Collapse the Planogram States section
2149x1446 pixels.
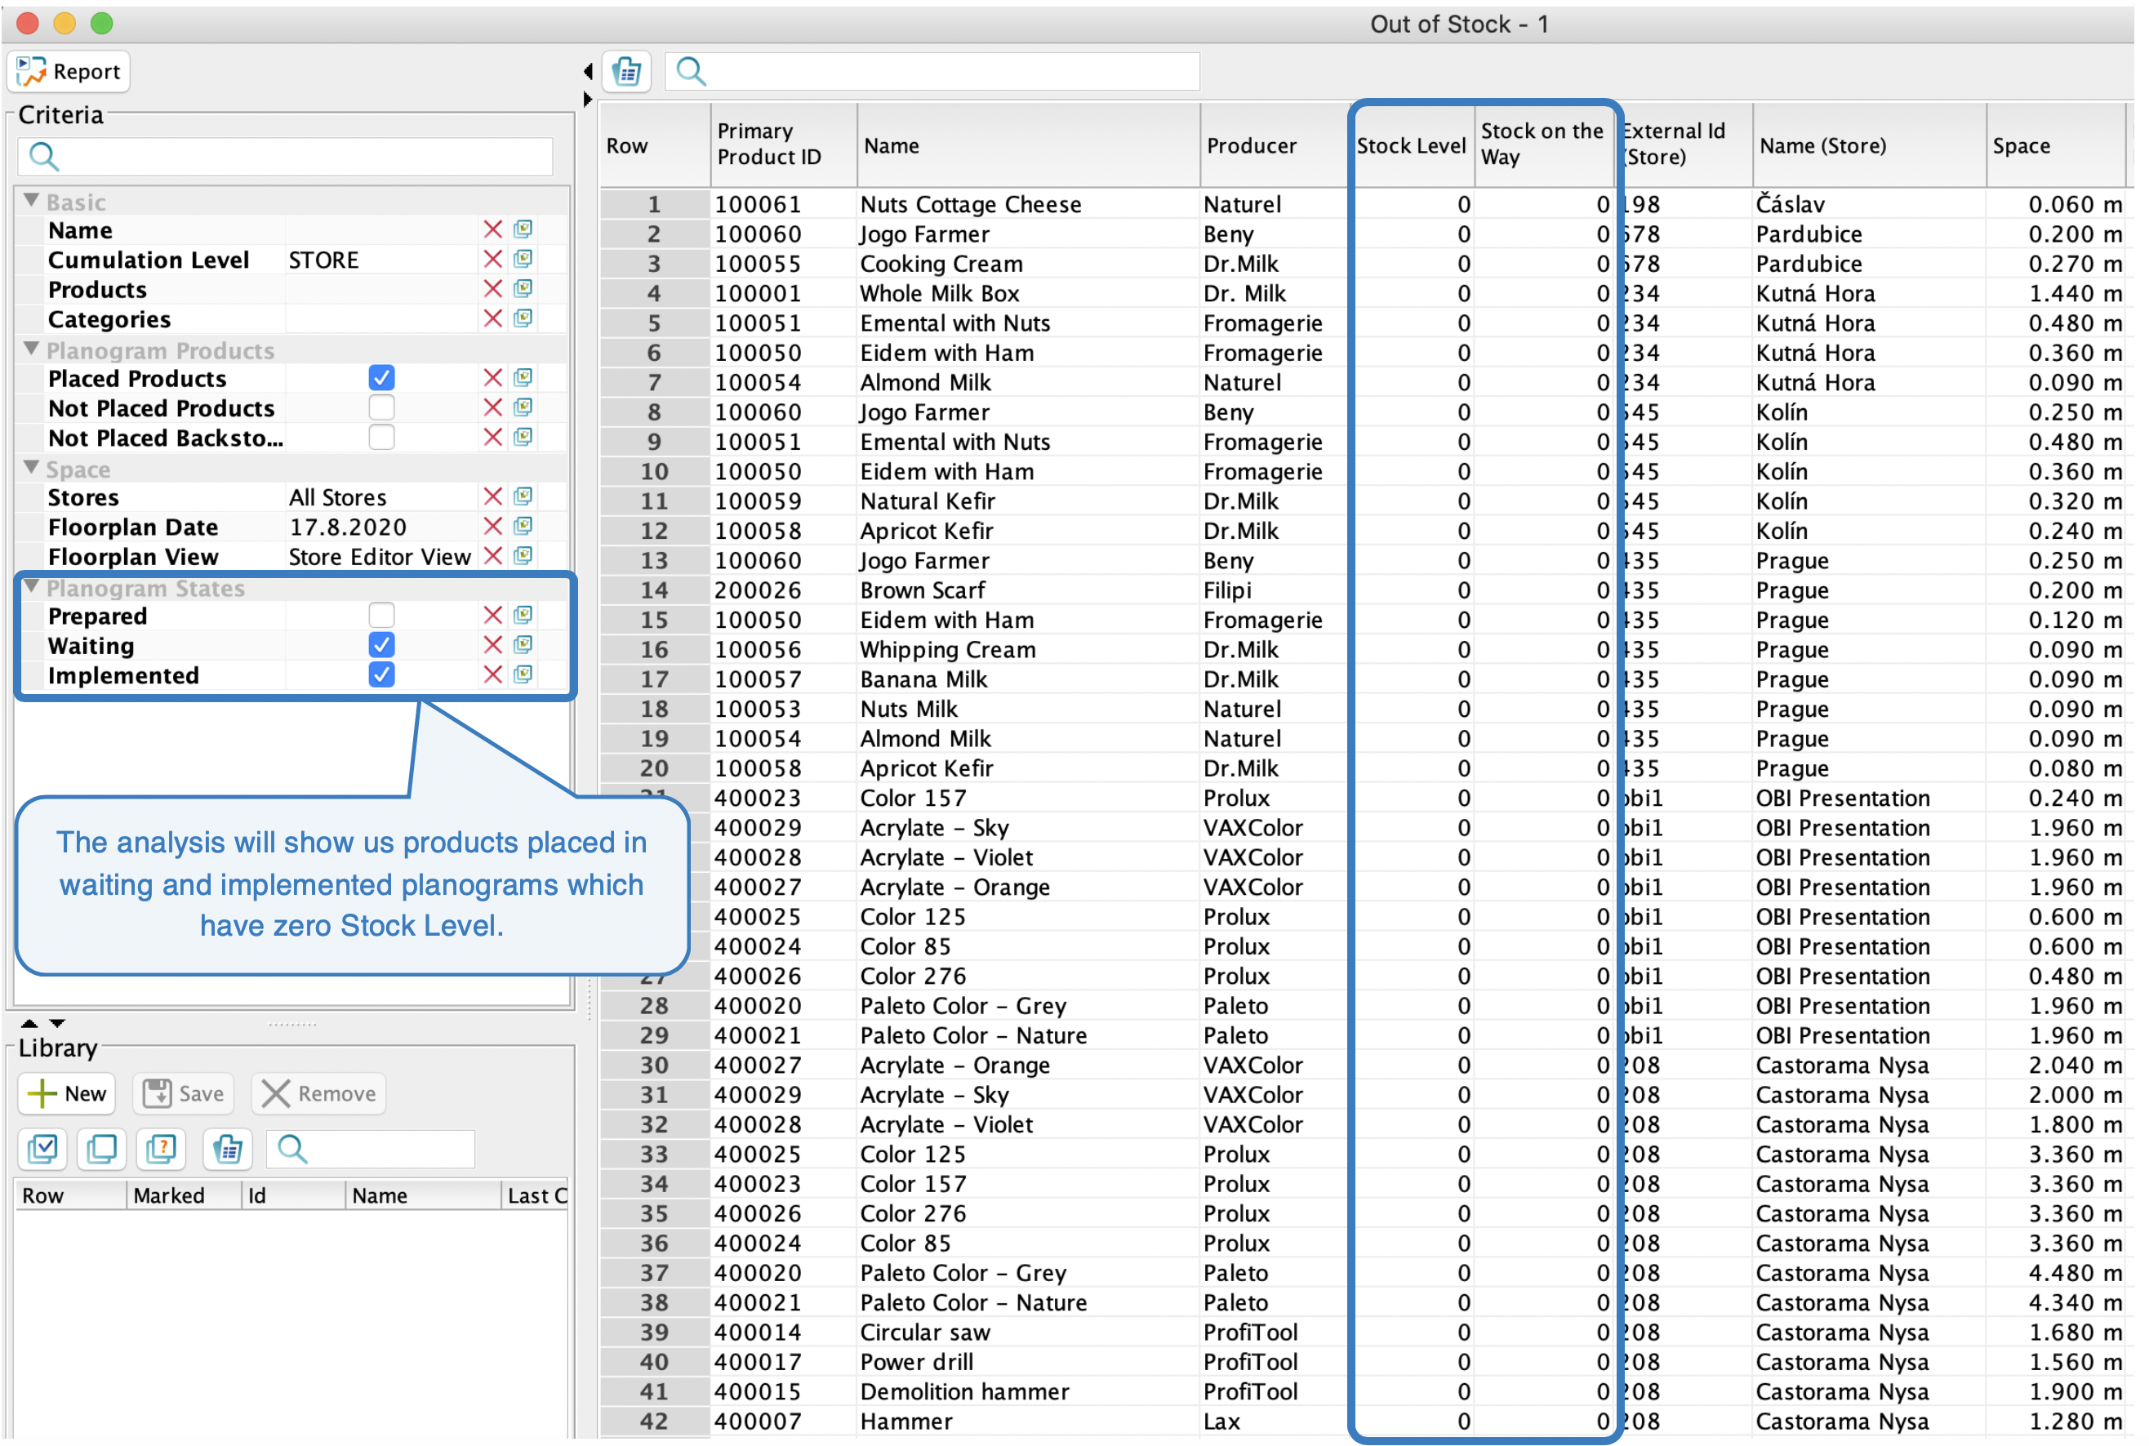click(31, 586)
